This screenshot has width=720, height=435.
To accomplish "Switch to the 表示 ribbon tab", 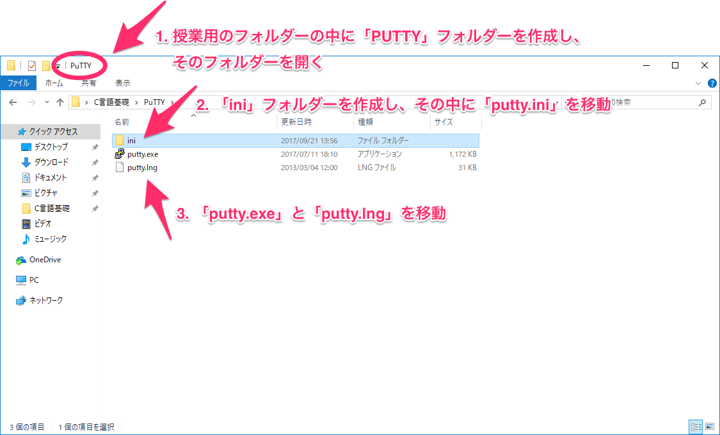I will point(123,83).
